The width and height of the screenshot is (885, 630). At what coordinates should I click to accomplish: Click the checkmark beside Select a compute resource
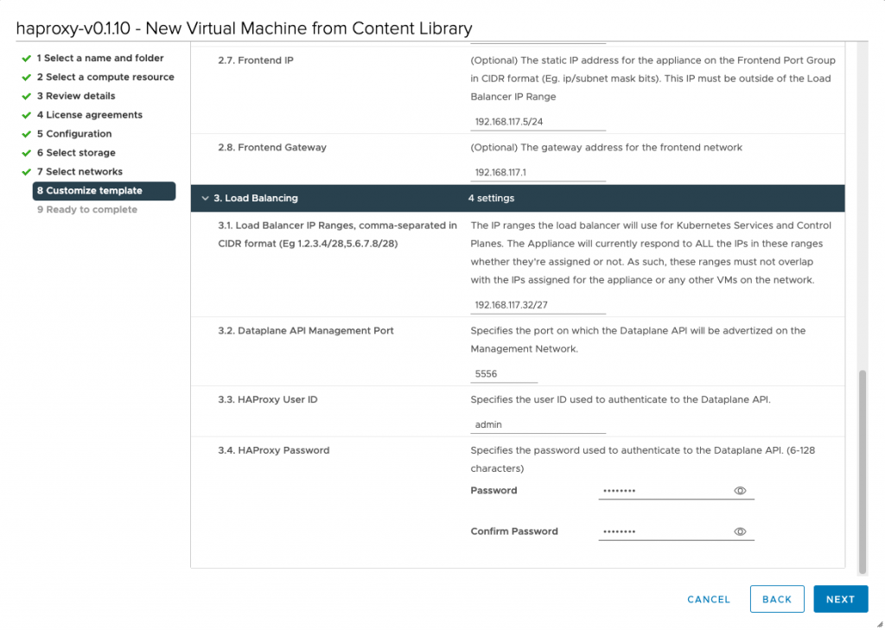tap(26, 77)
